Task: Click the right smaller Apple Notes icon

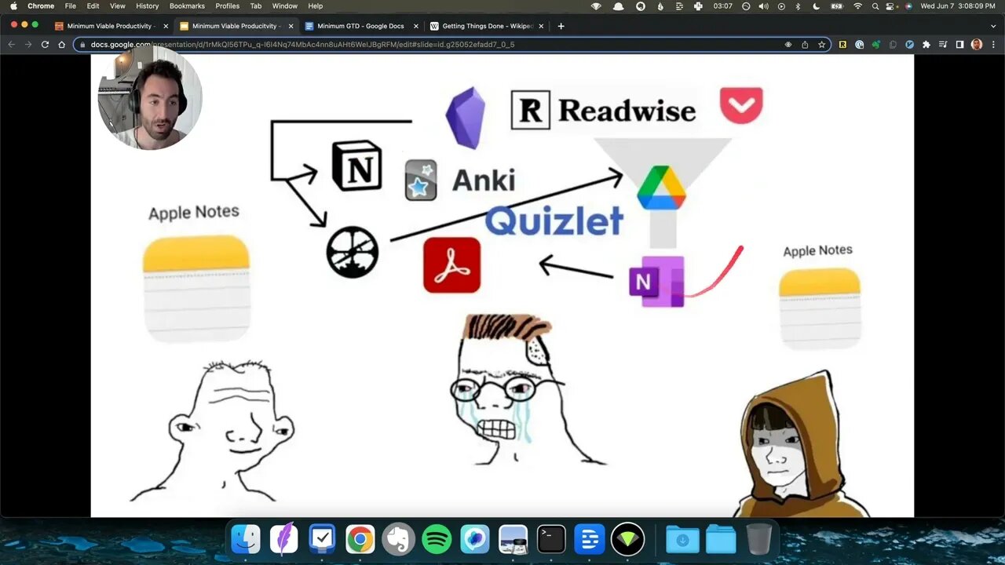Action: pos(820,308)
